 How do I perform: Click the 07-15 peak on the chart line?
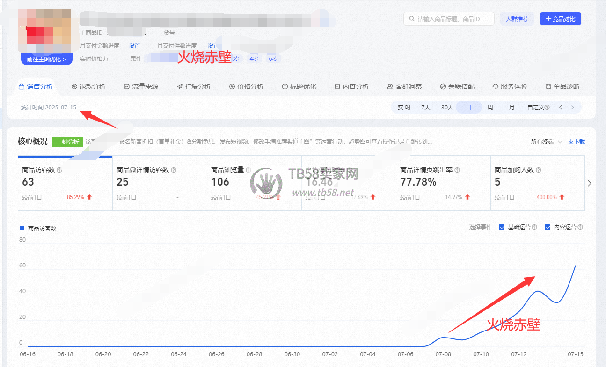[575, 266]
